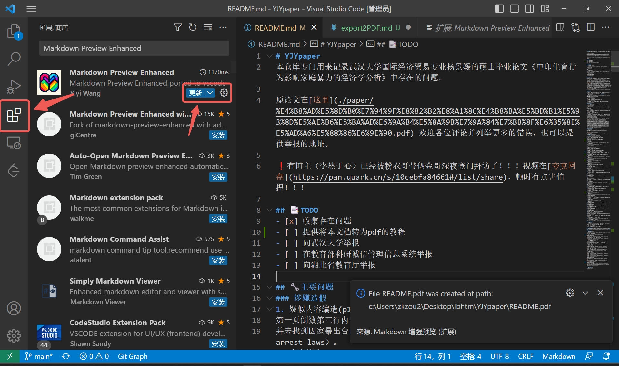Open the Accounts menu icon

coord(14,308)
